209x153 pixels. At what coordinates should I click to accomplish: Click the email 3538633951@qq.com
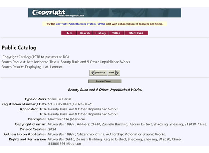tap(65, 144)
